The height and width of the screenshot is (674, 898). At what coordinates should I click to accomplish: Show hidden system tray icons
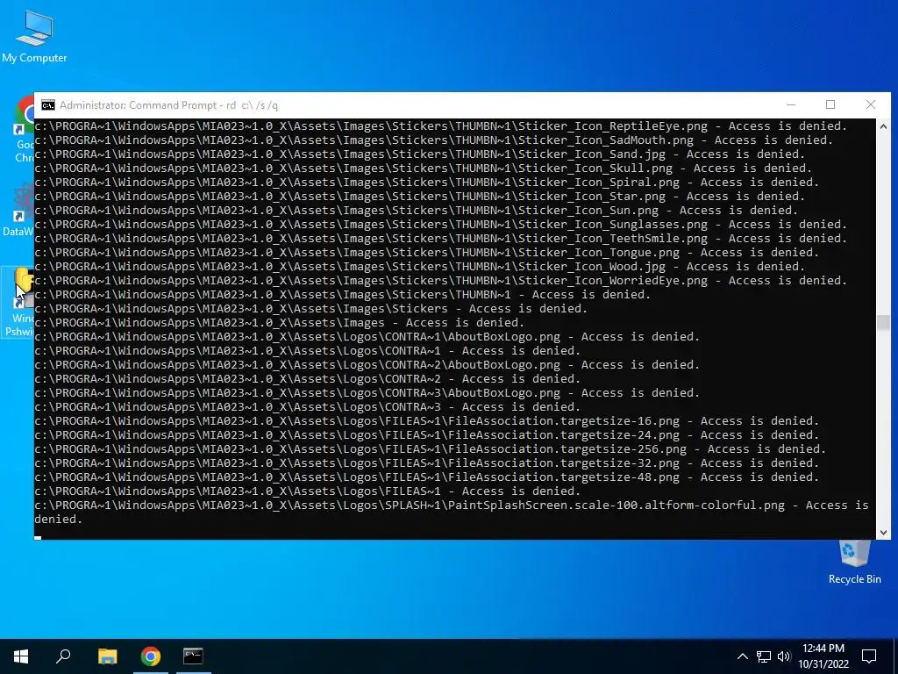(742, 656)
